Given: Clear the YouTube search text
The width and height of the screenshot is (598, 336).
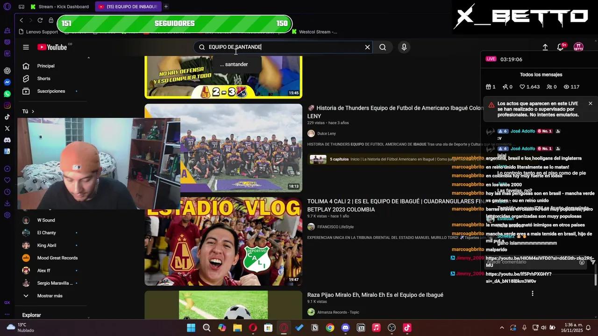Looking at the screenshot, I should 367,47.
